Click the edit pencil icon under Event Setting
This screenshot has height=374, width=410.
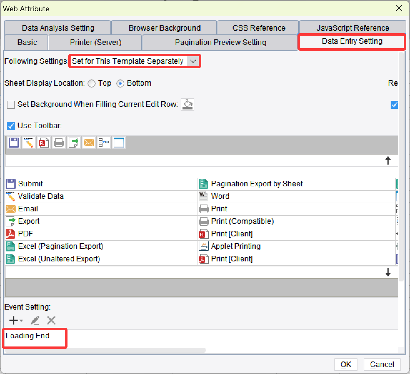(35, 320)
